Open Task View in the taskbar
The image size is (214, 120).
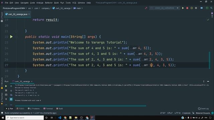coord(52,118)
